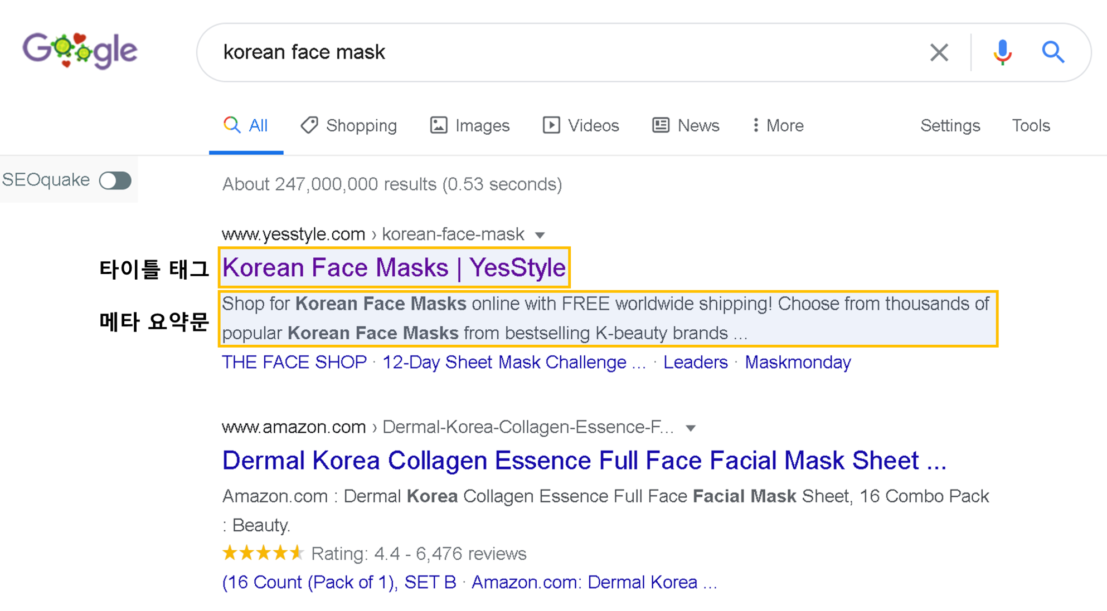Click the Maskmonday sitelink
This screenshot has width=1107, height=611.
(798, 362)
